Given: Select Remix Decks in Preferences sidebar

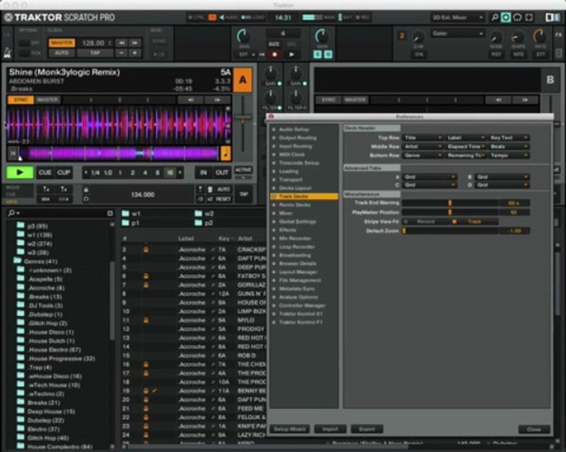Looking at the screenshot, I should (294, 205).
